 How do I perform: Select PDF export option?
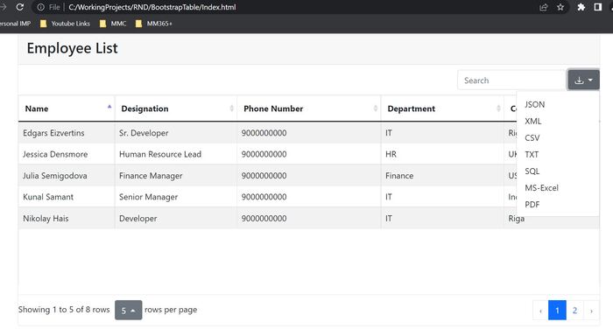click(x=532, y=205)
